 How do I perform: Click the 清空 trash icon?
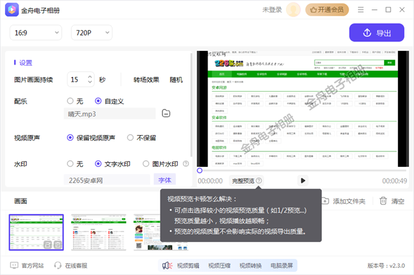click(x=383, y=201)
